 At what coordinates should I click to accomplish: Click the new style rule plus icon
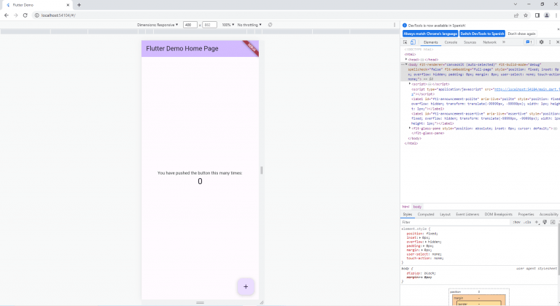pyautogui.click(x=537, y=222)
